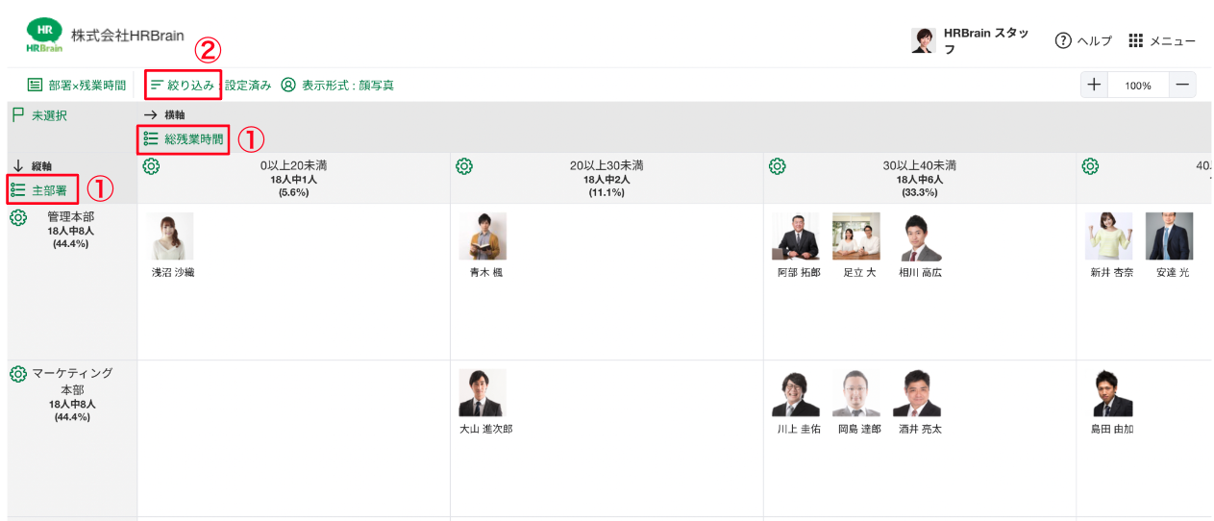Open settings gear for 0以上20未満 column
The image size is (1214, 521).
click(151, 166)
